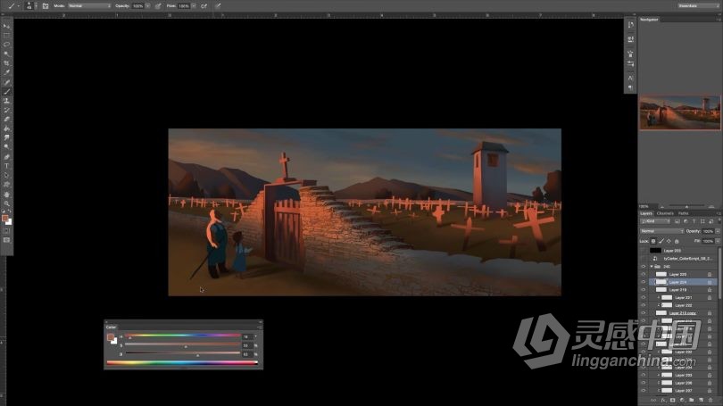This screenshot has width=723, height=406.
Task: Select the Rectangular Marquee tool
Action: click(6, 35)
